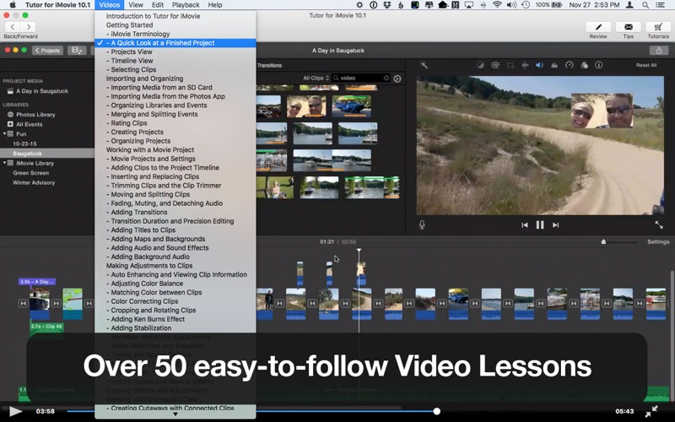Click the Share export icon in iMovie
This screenshot has width=675, height=422.
pos(659,51)
